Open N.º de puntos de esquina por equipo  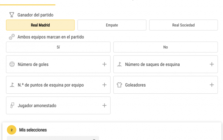(58, 85)
